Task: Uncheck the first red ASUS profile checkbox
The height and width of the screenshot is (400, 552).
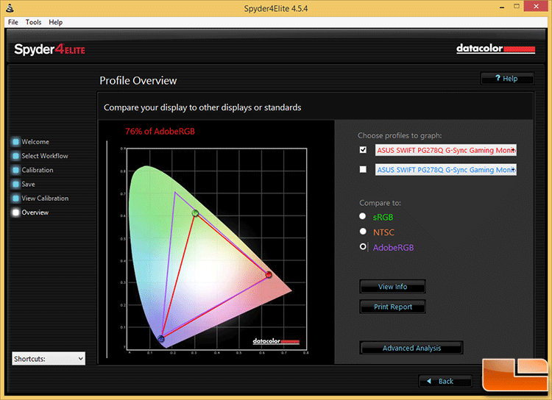Action: 363,150
